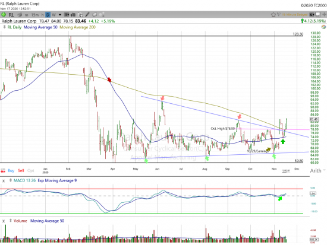The image size is (327, 245).
Task: Select the hourly 'h' time frame
Action: pyautogui.click(x=43, y=15)
